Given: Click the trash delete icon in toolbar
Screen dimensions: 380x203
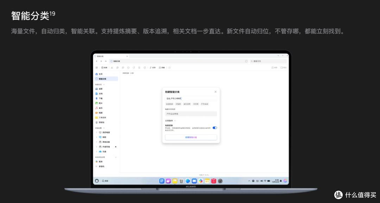Looking at the screenshot, I should (x=139, y=68).
